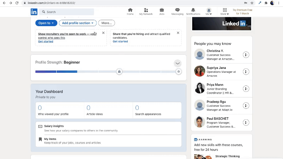Open Pradeep Rgu profile photo
283x159 pixels.
pyautogui.click(x=200, y=105)
